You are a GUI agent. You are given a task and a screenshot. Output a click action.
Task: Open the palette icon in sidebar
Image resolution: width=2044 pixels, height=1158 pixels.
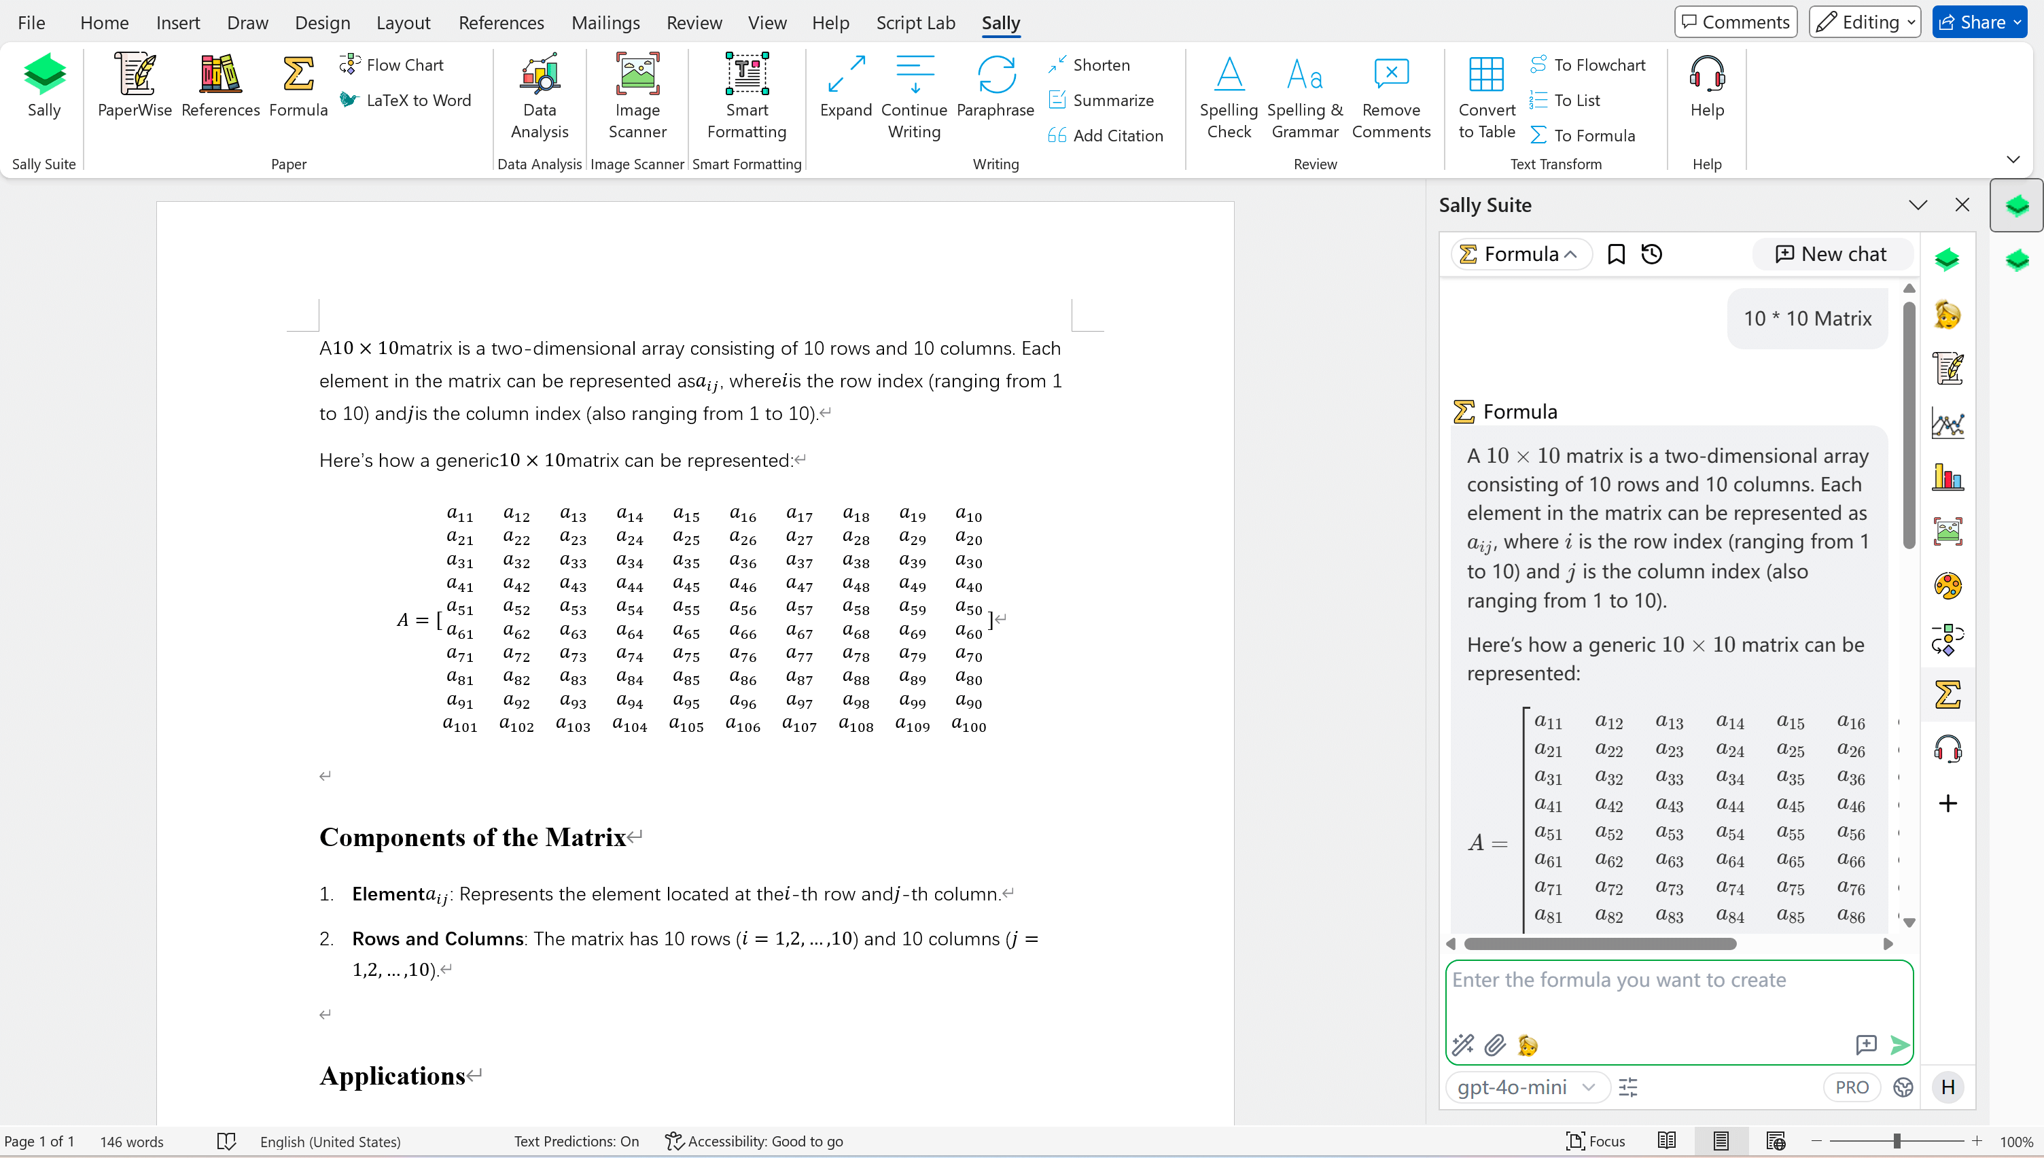1948,586
